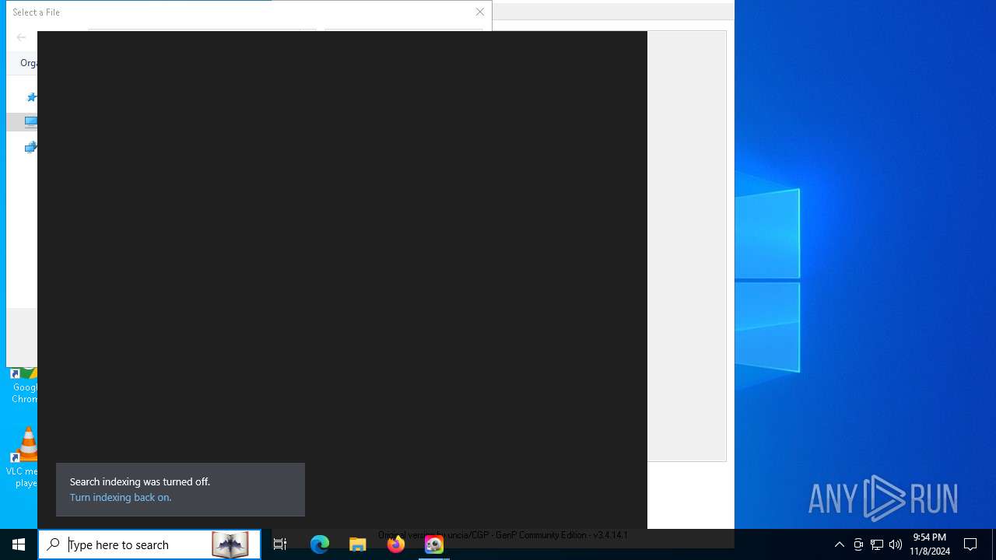Close the Select a File dialog
996x560 pixels.
pyautogui.click(x=480, y=12)
